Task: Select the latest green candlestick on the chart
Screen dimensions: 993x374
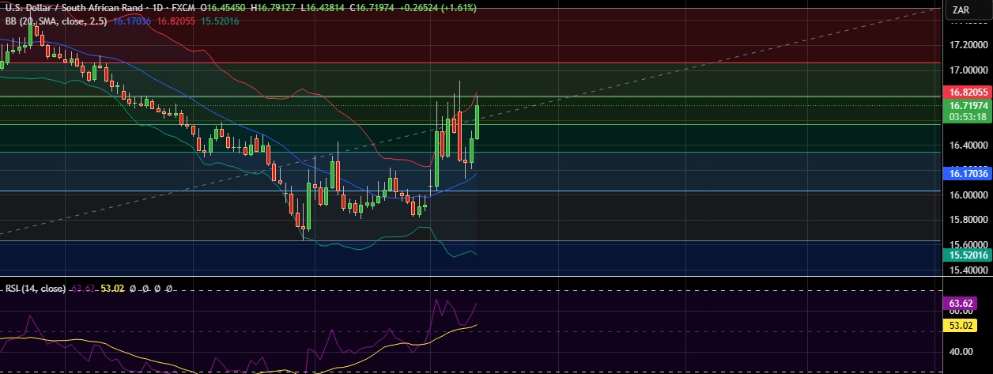Action: 477,122
